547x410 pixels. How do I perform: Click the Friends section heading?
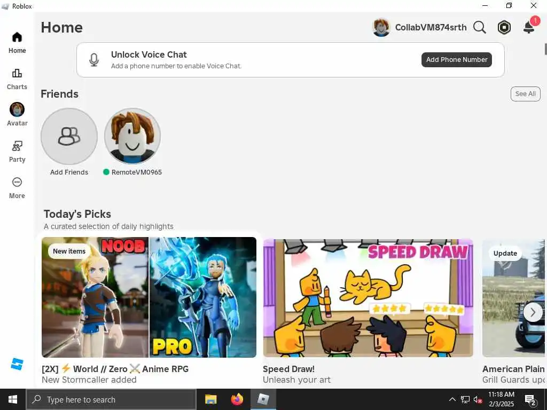59,94
